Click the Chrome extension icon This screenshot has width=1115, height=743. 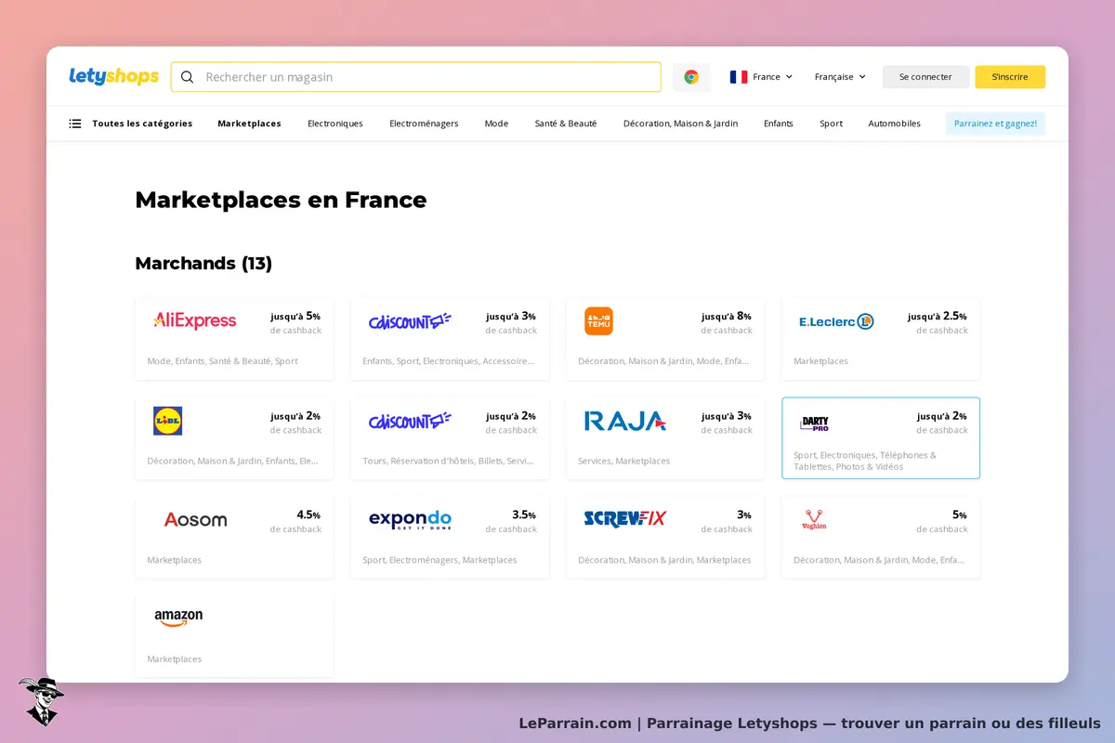pyautogui.click(x=691, y=77)
